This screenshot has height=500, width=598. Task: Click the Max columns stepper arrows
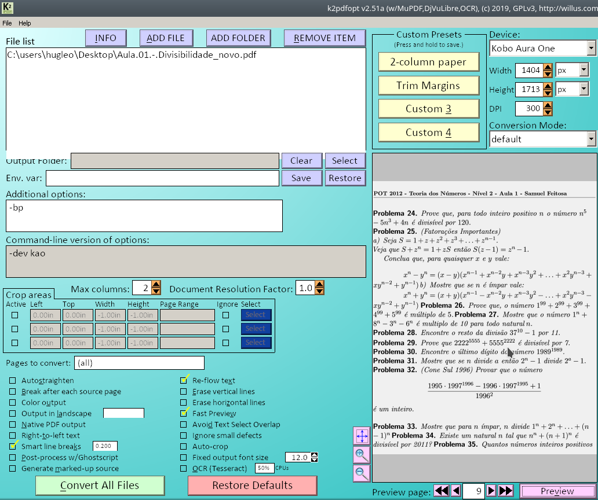coord(156,288)
